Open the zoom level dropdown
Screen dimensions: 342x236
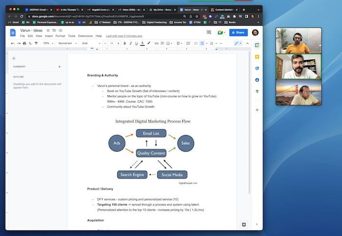(48, 43)
